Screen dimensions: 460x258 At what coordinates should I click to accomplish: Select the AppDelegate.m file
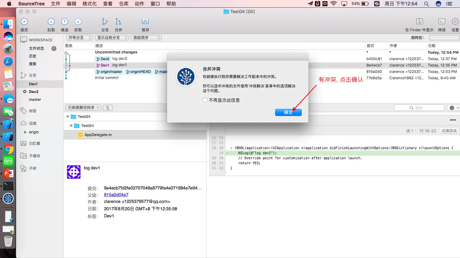point(135,135)
